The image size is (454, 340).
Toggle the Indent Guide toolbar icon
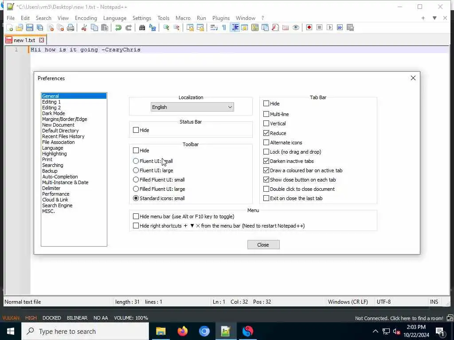(235, 27)
